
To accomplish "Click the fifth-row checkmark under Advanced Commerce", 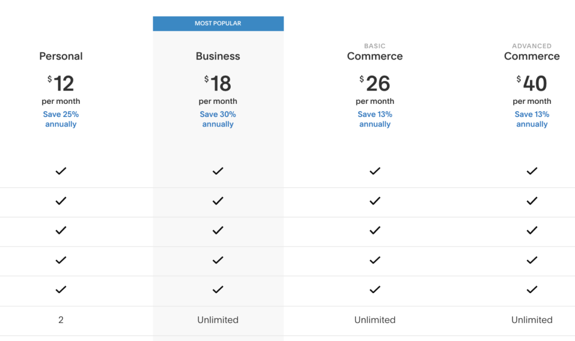I will 532,290.
